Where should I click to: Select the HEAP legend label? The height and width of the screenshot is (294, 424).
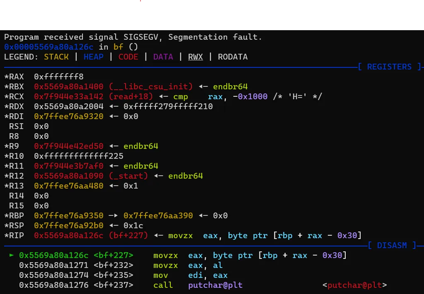93,57
